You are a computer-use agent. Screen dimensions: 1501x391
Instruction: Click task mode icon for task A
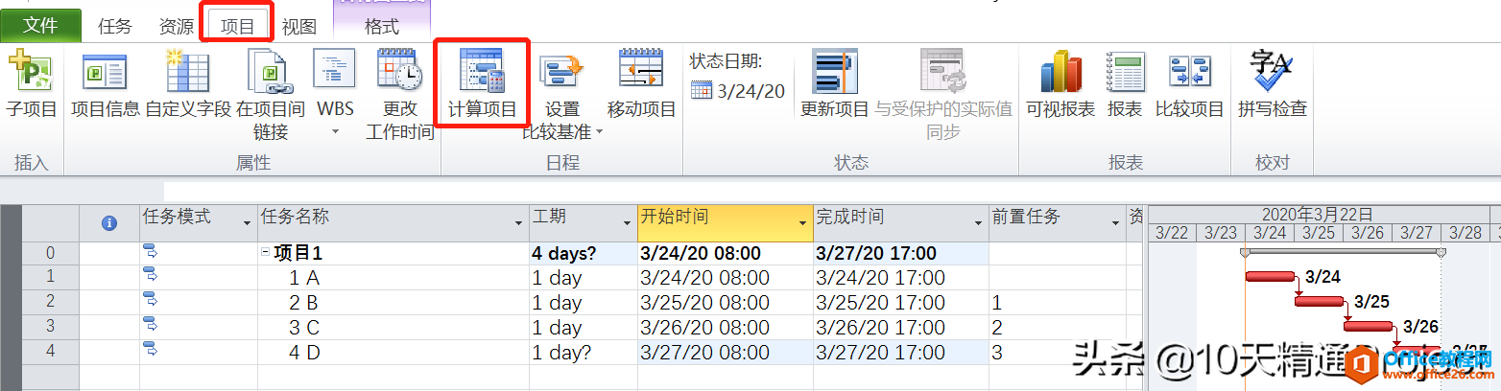pyautogui.click(x=151, y=276)
